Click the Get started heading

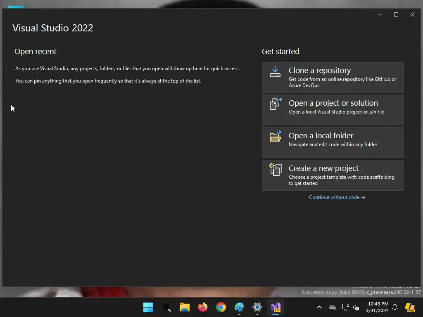[x=280, y=52]
